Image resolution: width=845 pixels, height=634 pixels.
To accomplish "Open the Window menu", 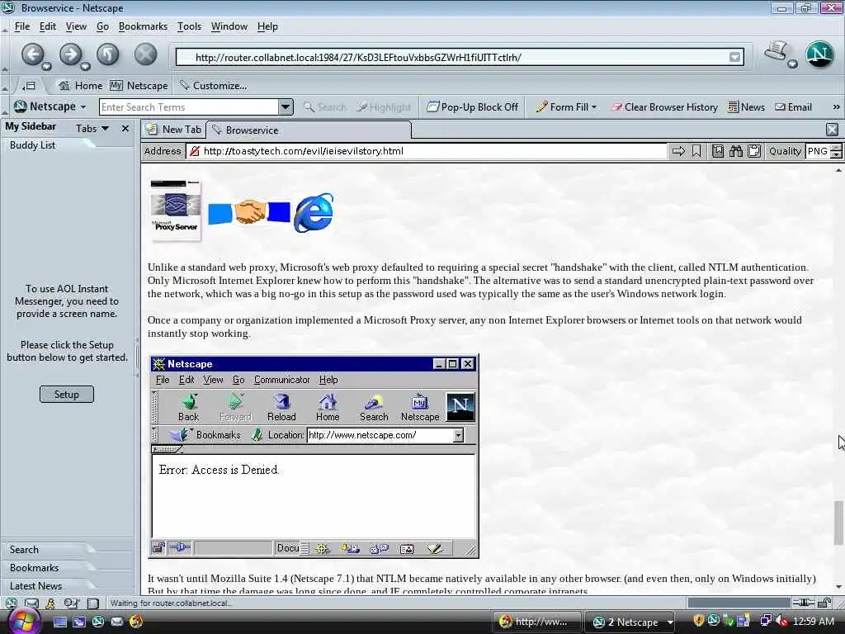I will (229, 26).
